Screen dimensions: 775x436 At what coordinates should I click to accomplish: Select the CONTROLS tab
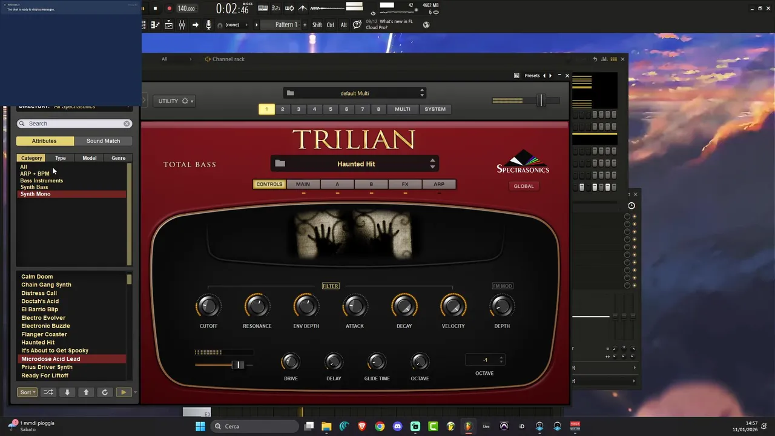[269, 184]
